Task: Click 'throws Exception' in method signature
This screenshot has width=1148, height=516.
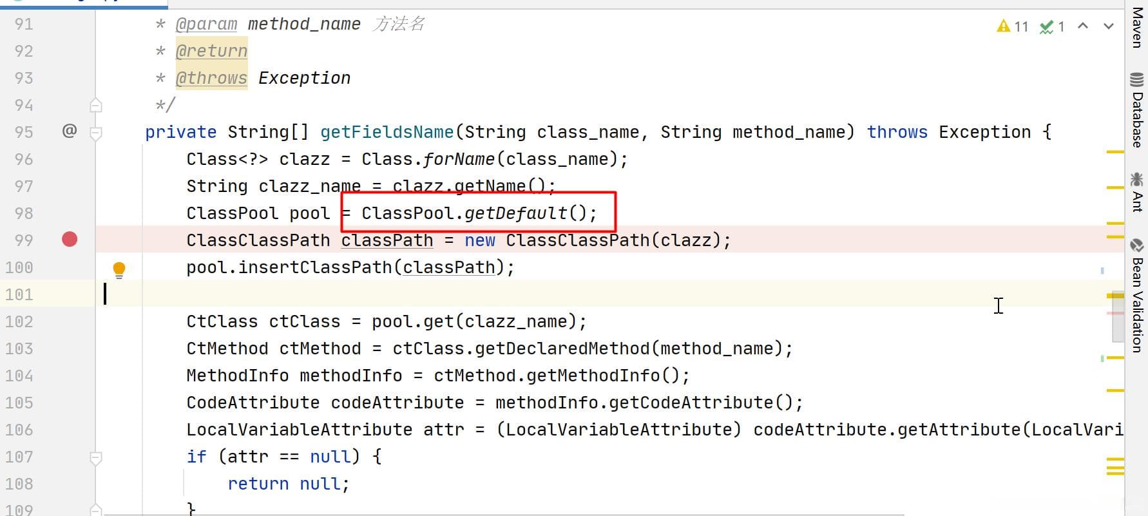Action: [949, 132]
